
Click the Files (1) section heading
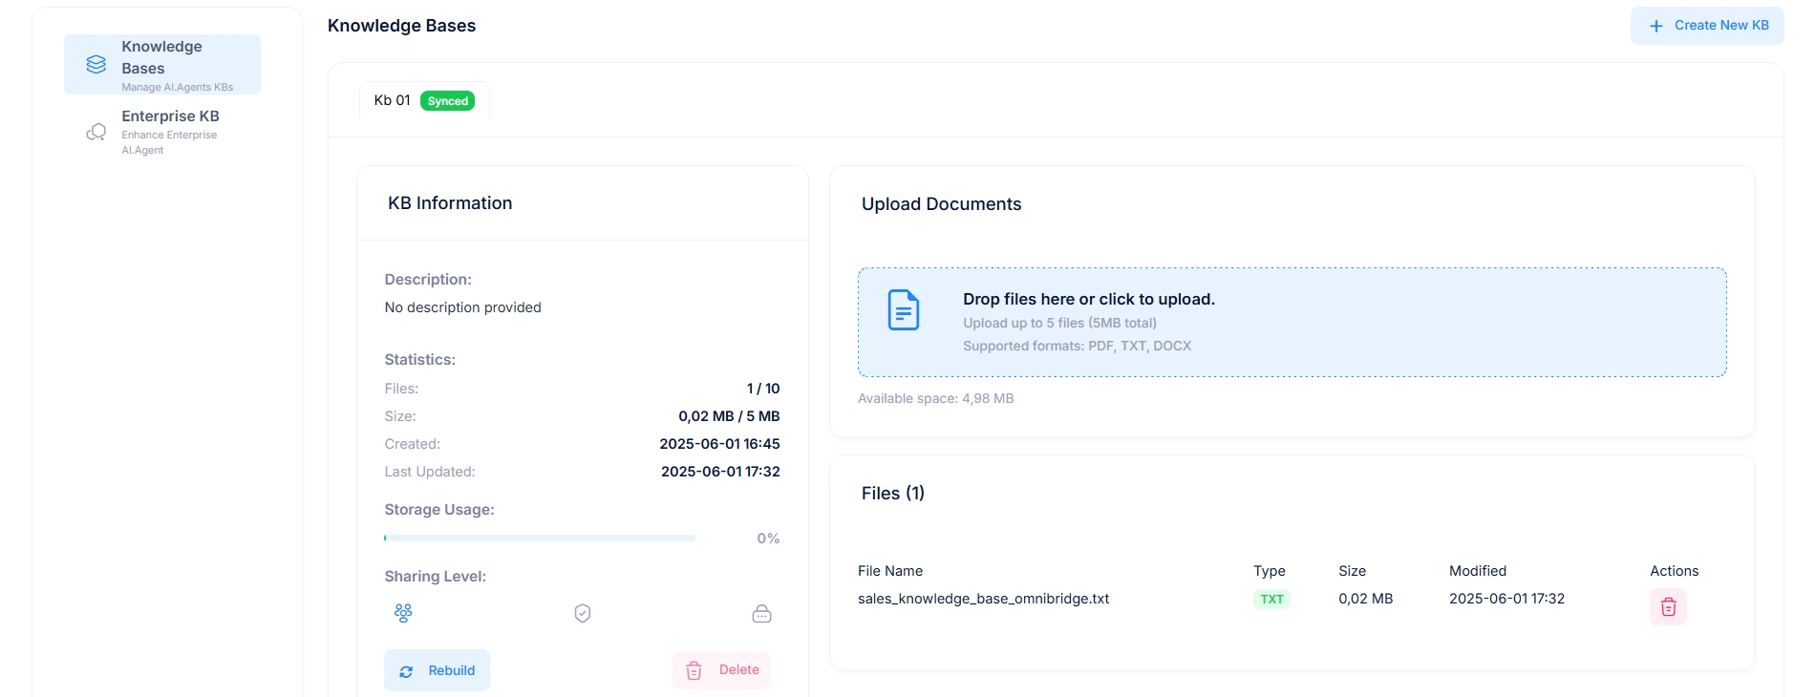tap(893, 494)
